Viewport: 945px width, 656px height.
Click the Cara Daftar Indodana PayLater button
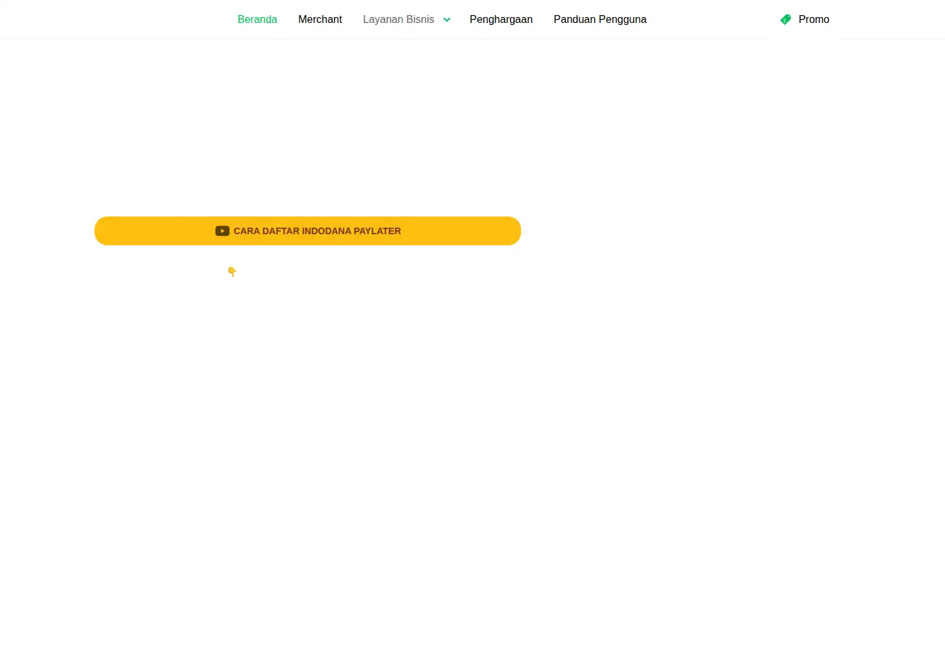(308, 231)
